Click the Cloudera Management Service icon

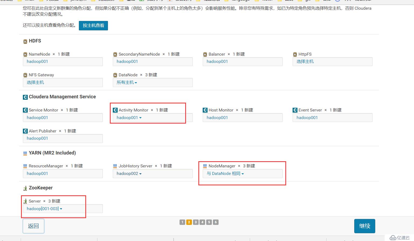click(25, 97)
